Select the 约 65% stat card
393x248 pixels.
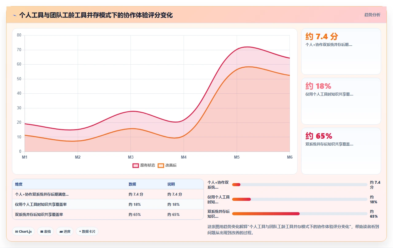pos(341,151)
